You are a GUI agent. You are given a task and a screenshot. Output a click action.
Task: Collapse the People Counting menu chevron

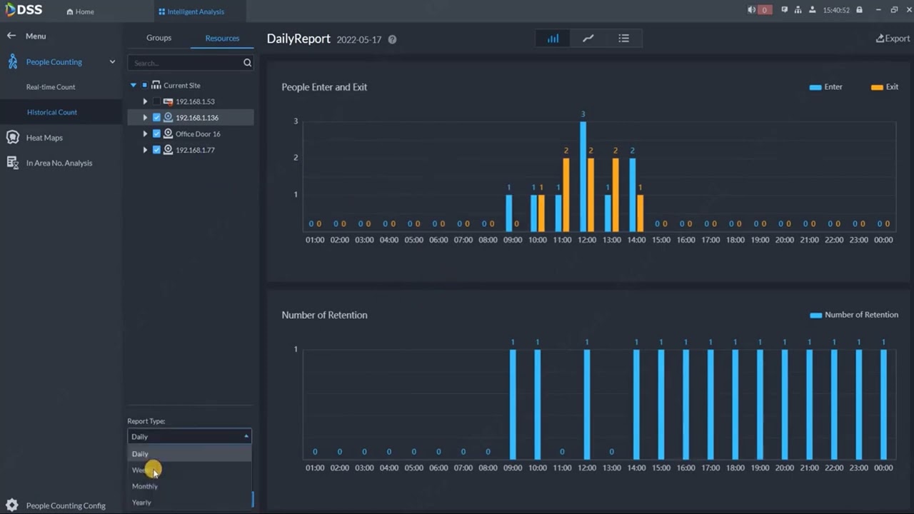(x=112, y=62)
